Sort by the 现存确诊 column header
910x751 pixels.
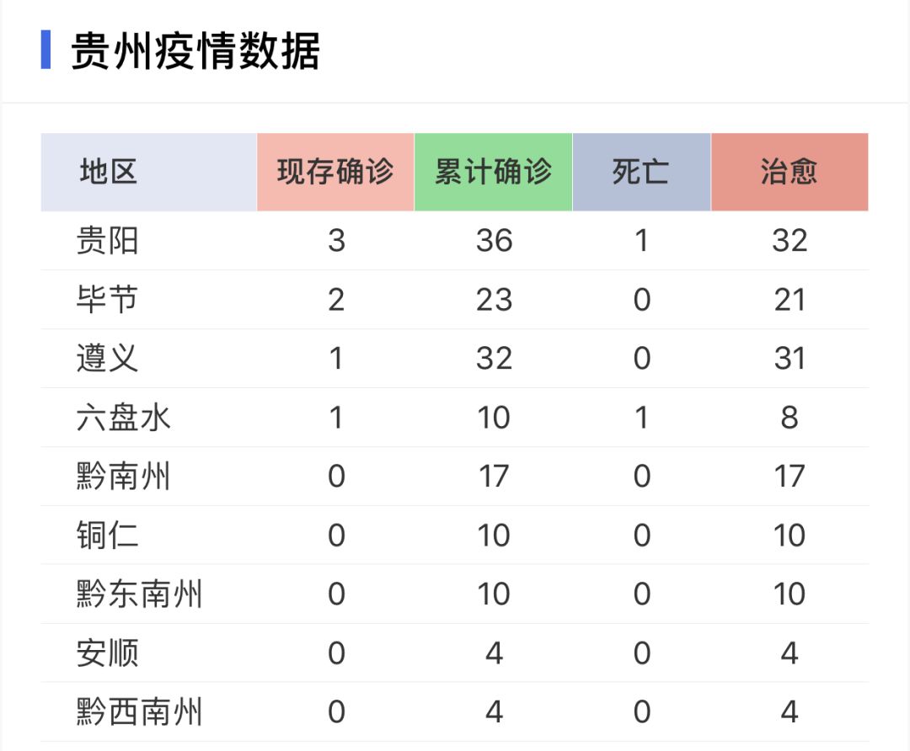(335, 172)
